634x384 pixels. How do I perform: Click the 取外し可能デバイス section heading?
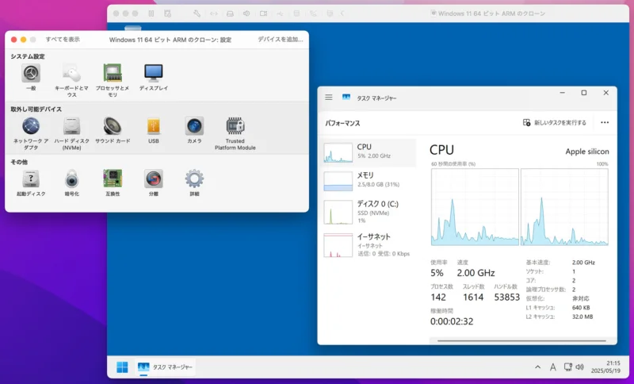click(x=36, y=109)
